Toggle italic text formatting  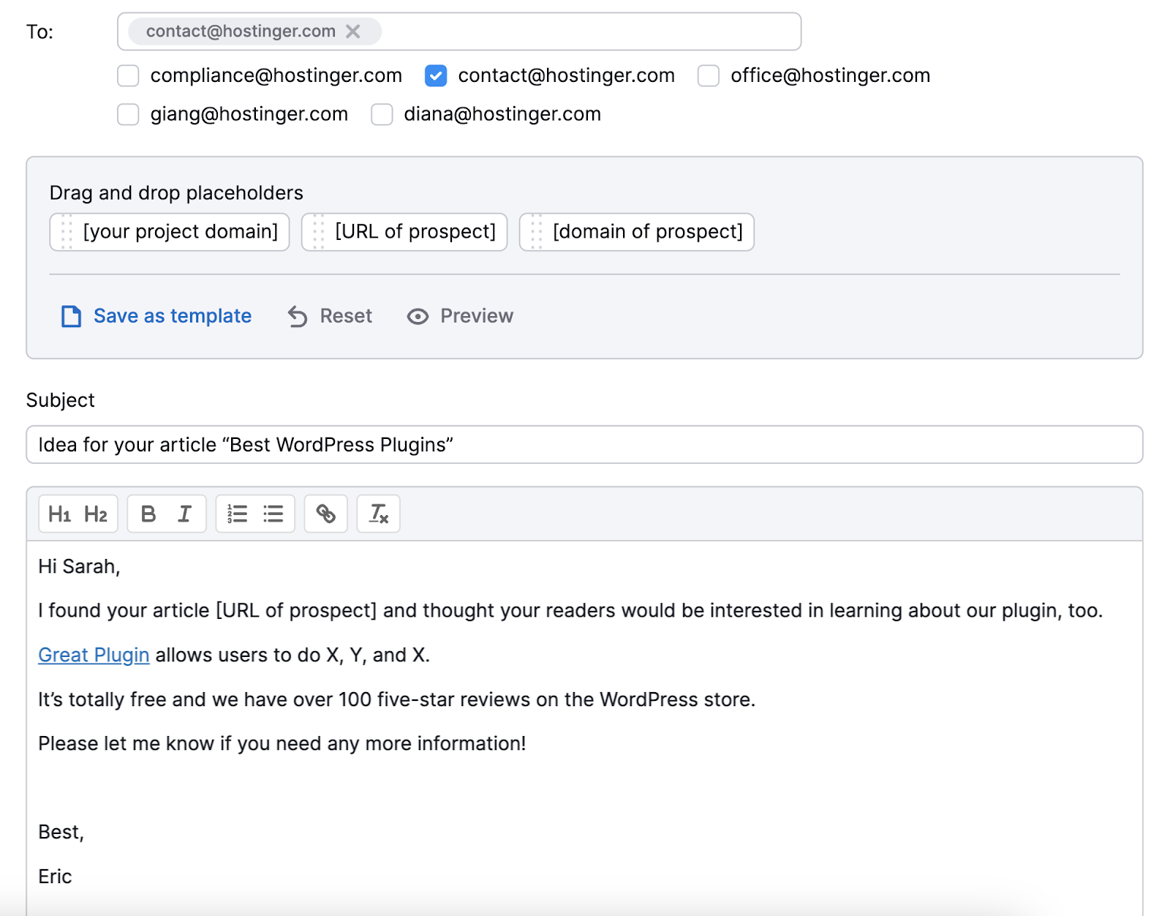point(184,514)
